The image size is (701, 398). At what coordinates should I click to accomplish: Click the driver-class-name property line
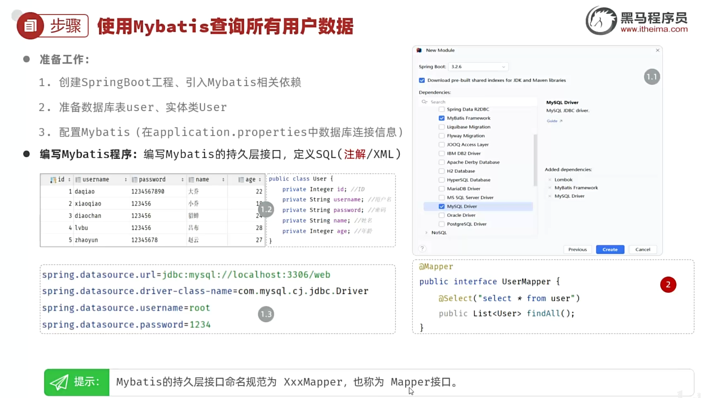tap(205, 291)
